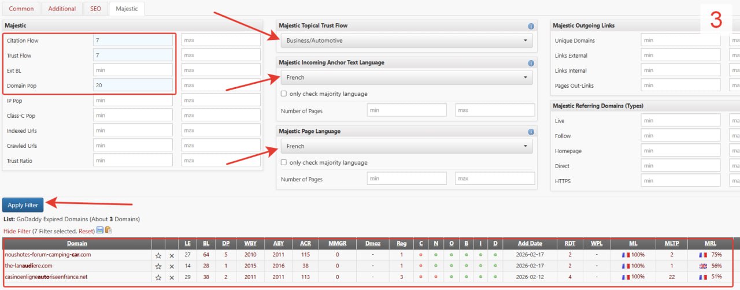Image resolution: width=740 pixels, height=290 pixels.
Task: Star the noushotes-forum-camping-car.com domain
Action: [158, 255]
